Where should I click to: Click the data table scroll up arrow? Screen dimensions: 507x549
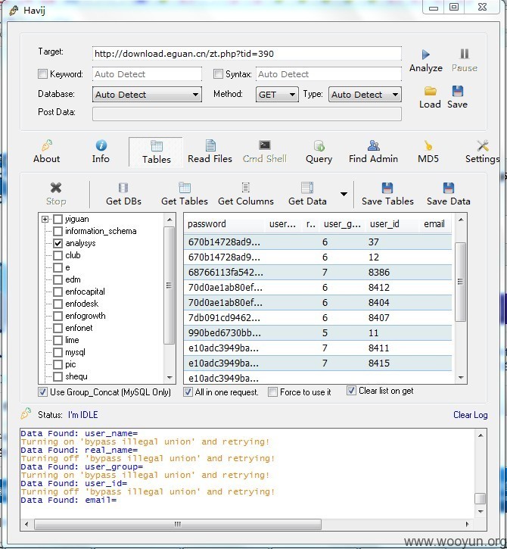(461, 220)
